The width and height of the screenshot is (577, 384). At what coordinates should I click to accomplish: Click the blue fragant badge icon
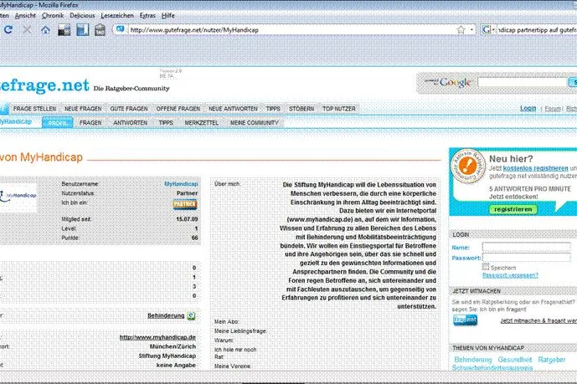click(x=465, y=320)
